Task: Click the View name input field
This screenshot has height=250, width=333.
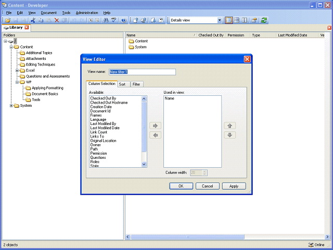Action: pyautogui.click(x=142, y=72)
